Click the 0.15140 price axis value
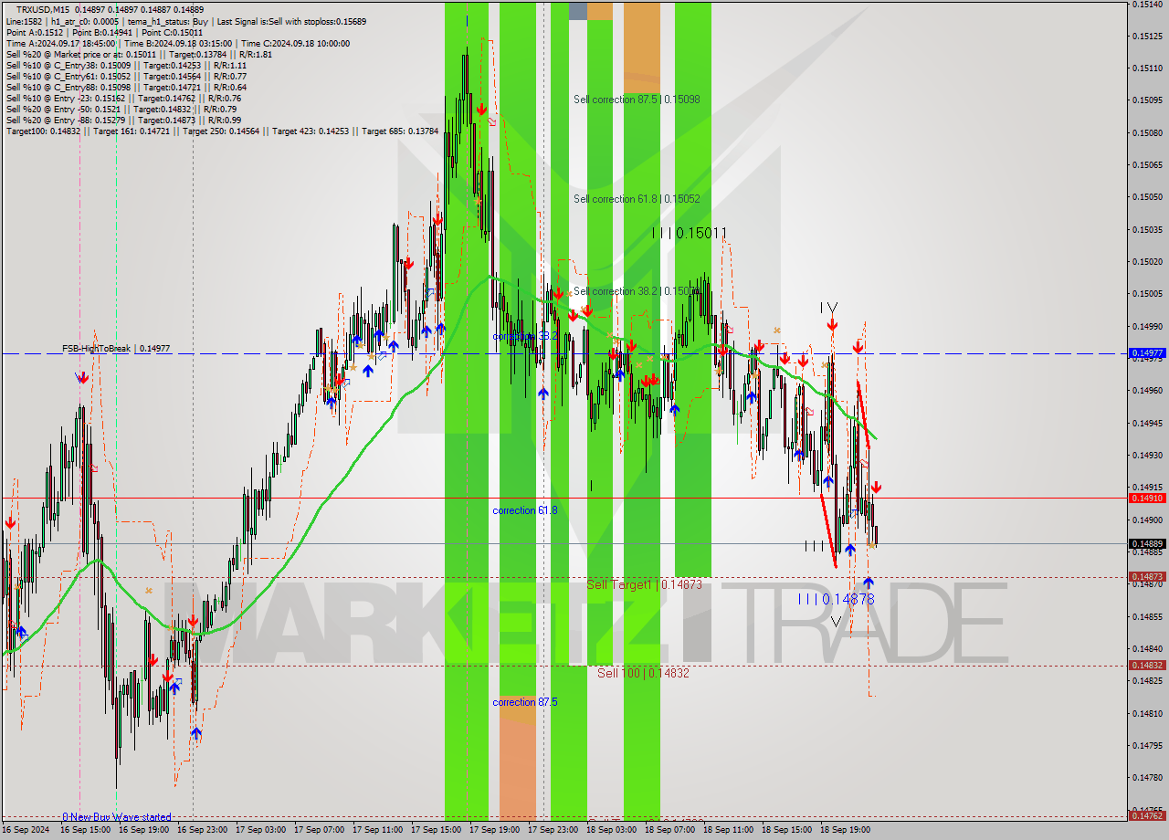 point(1147,4)
